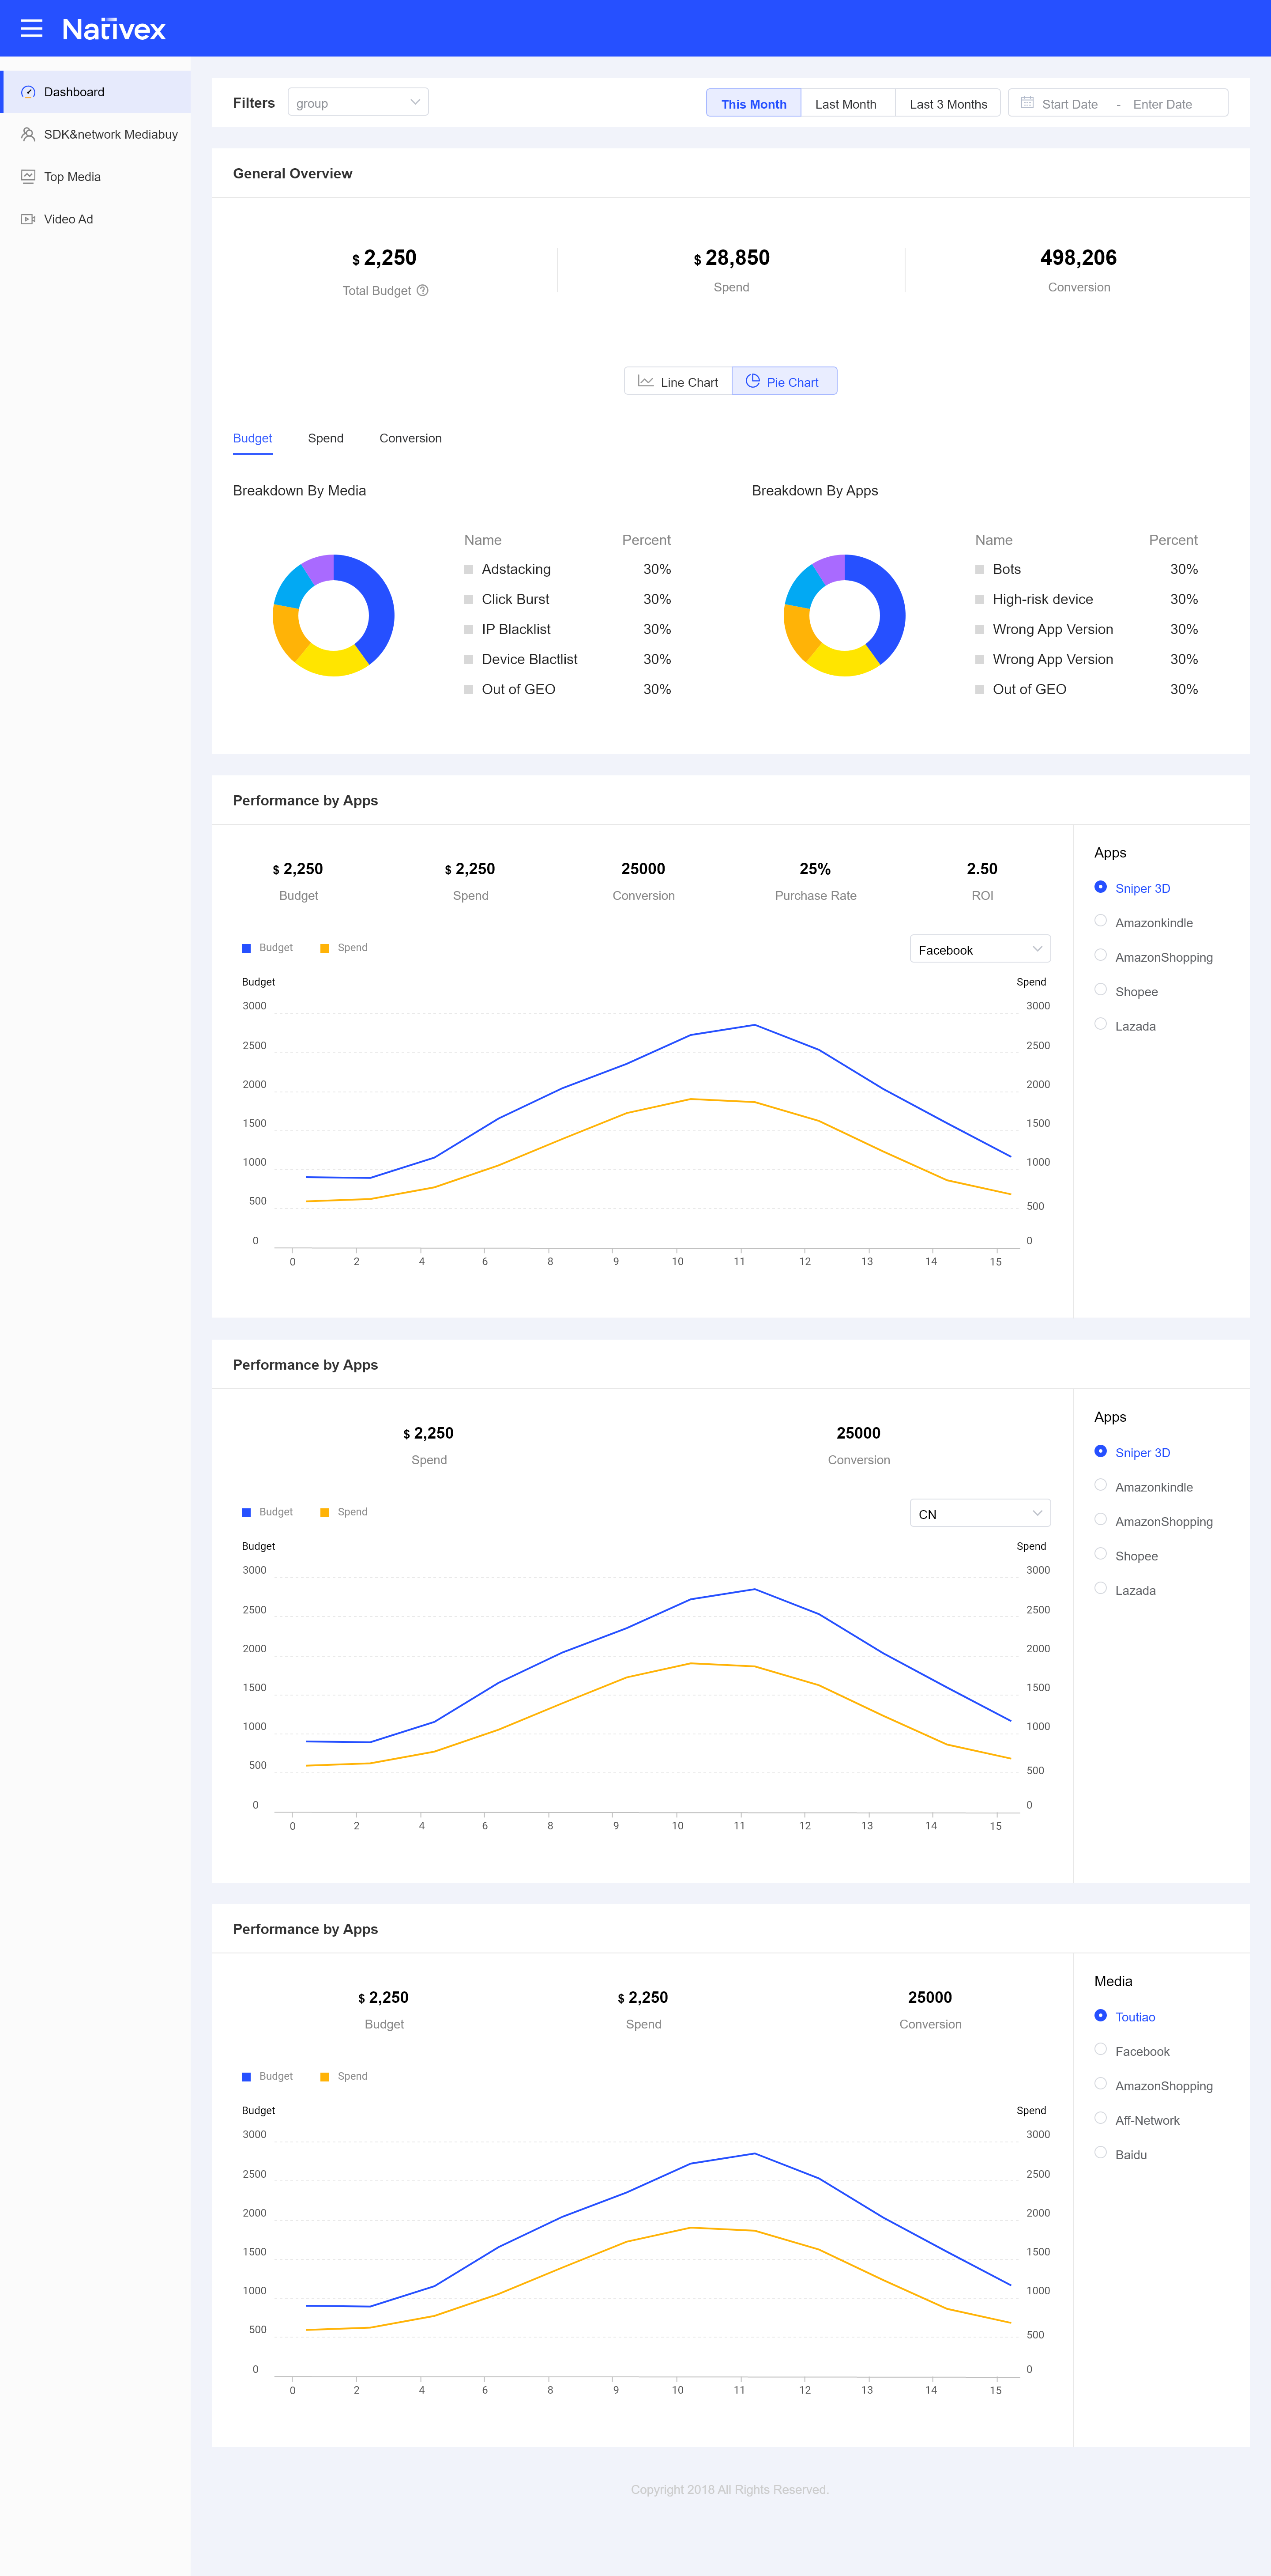
Task: Click the Breakdown By Media donut chart
Action: click(334, 615)
